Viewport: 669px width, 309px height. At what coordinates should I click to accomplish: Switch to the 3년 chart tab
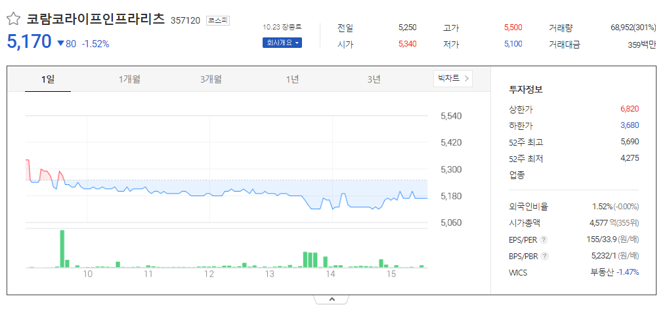click(374, 79)
